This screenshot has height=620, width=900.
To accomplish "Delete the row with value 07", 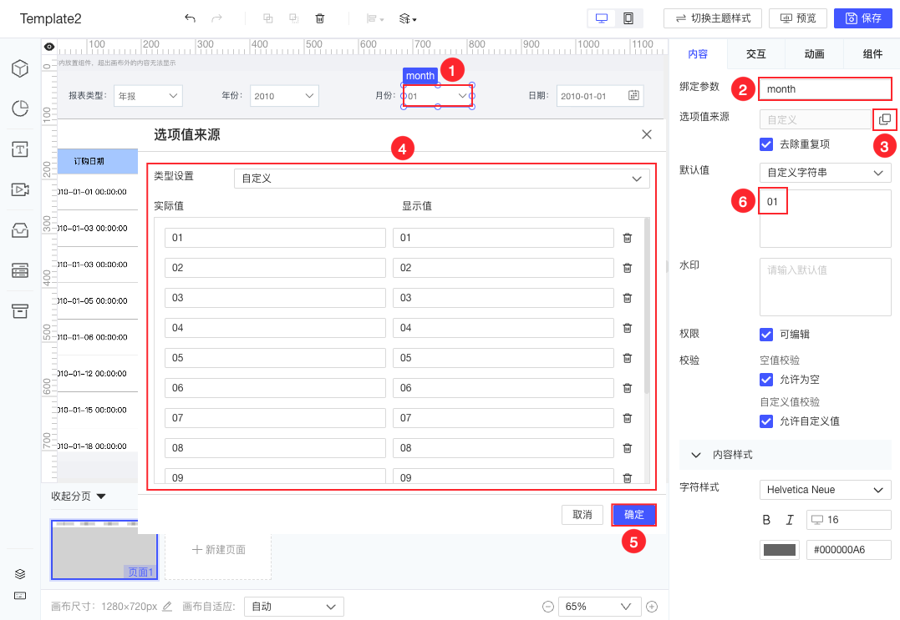I will (x=628, y=418).
